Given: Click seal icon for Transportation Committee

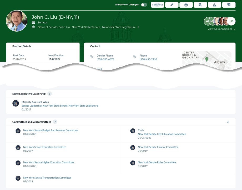Looking at the screenshot, I should click(18, 178).
